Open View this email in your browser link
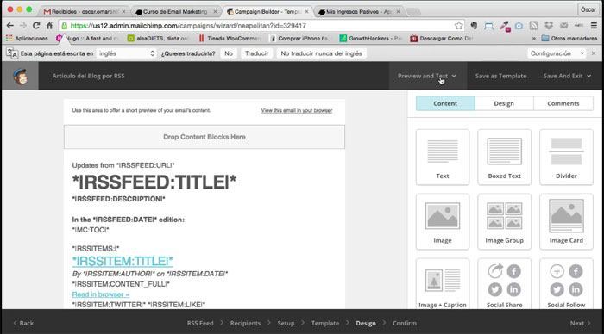604x334 pixels. pos(297,110)
